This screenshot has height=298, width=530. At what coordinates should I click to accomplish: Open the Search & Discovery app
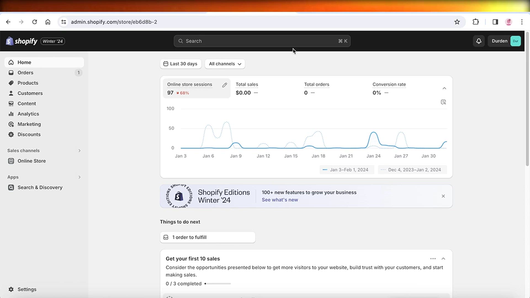point(44,187)
